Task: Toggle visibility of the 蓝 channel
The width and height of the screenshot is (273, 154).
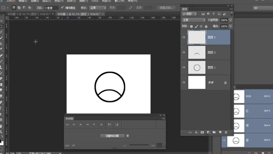Action: (x=224, y=140)
